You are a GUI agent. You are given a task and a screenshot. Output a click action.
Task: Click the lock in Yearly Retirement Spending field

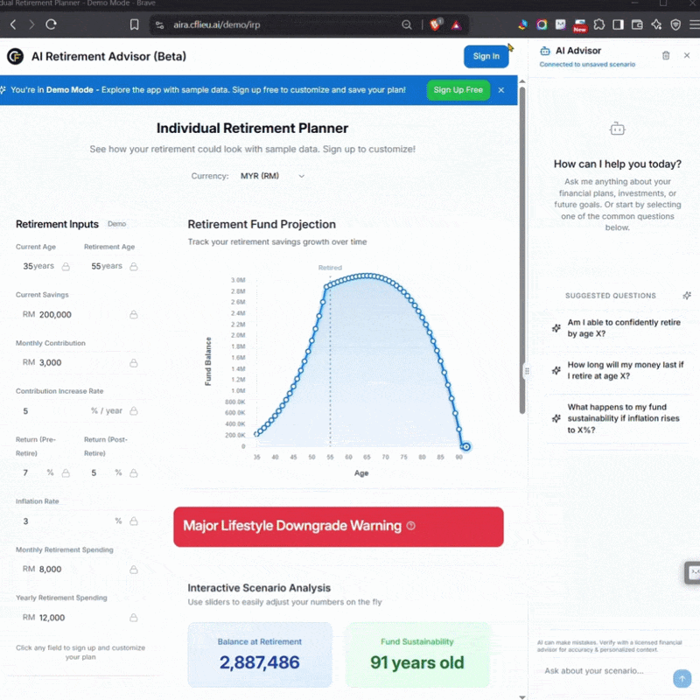tap(134, 618)
